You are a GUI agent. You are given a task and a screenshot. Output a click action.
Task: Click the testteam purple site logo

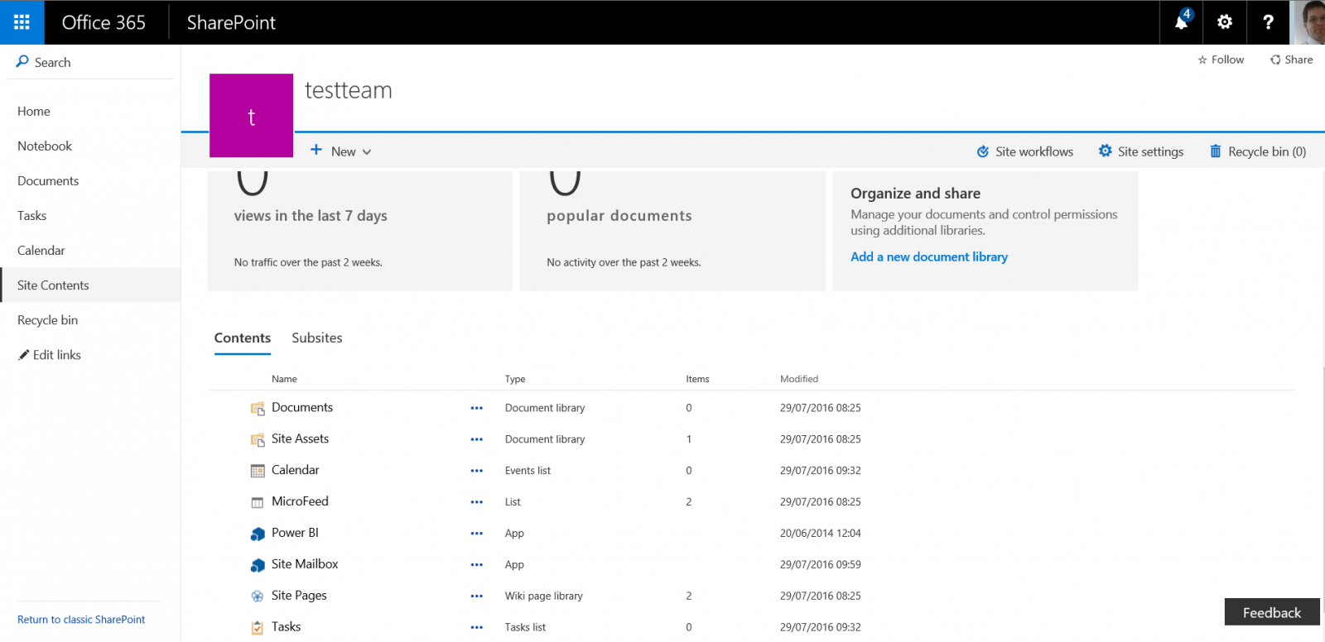tap(251, 115)
